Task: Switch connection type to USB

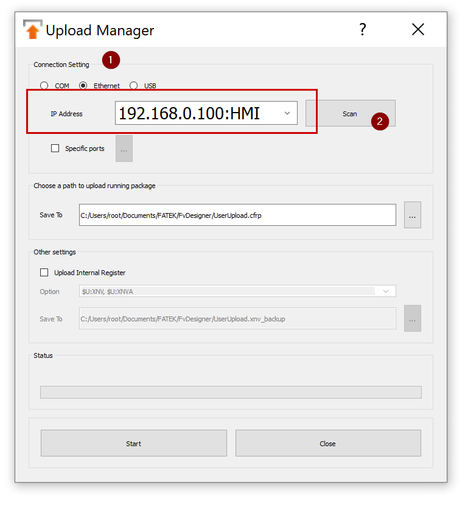Action: 134,86
